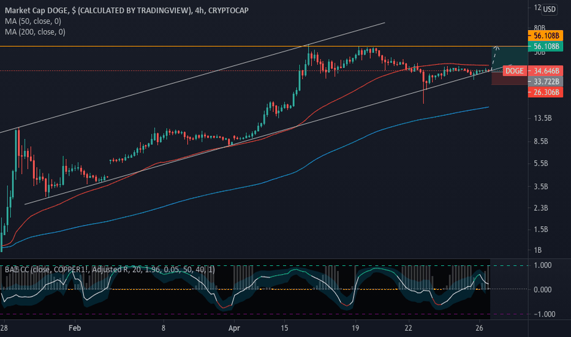Select the MA (200, close, 0) indicator legend
This screenshot has width=571, height=337.
click(x=35, y=32)
